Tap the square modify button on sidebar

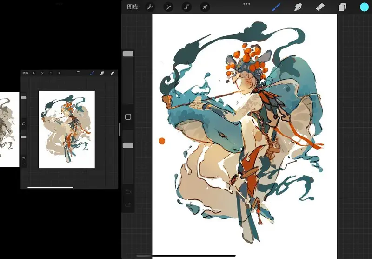128,116
